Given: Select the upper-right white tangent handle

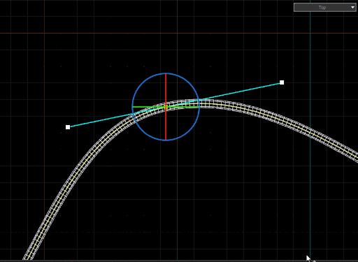Looking at the screenshot, I should click(x=282, y=82).
